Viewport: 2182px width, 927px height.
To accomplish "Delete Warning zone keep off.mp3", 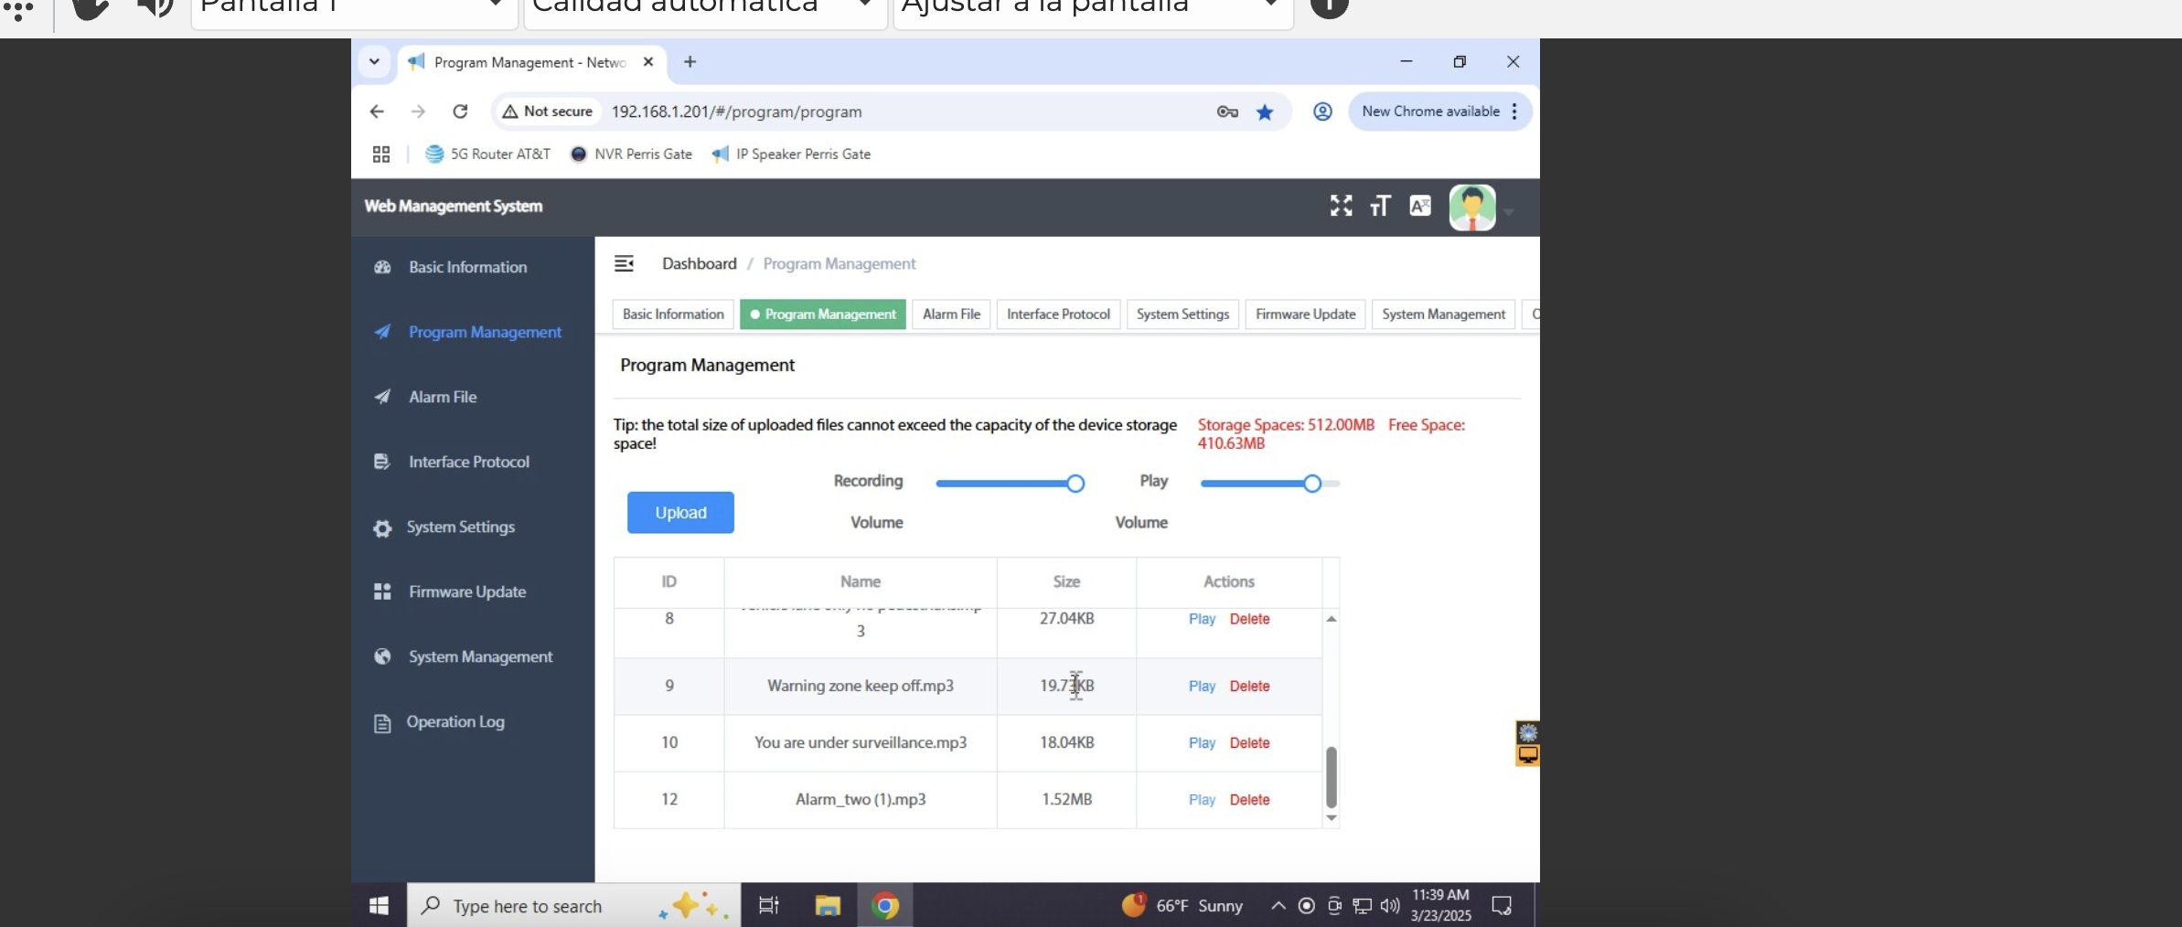I will 1249,687.
